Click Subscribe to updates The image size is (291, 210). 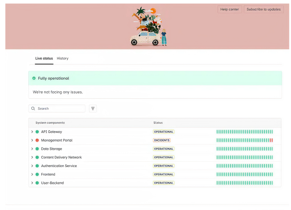coord(264,9)
